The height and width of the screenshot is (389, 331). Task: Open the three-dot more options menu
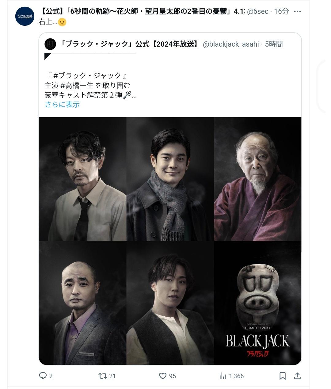coord(297,11)
